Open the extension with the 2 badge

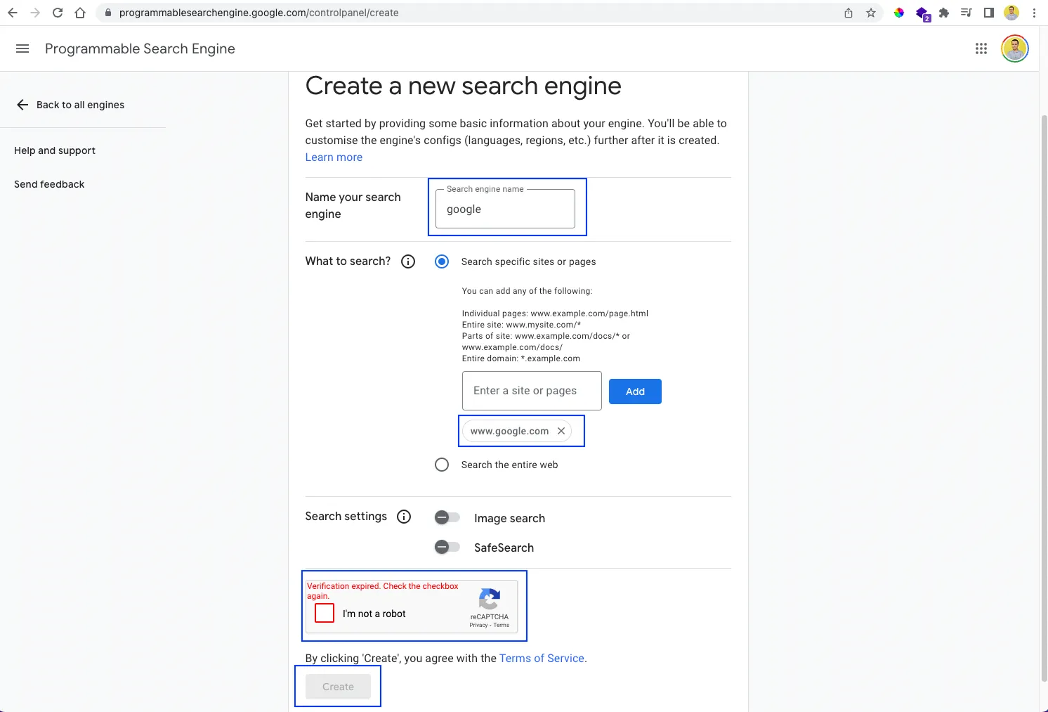click(x=922, y=13)
